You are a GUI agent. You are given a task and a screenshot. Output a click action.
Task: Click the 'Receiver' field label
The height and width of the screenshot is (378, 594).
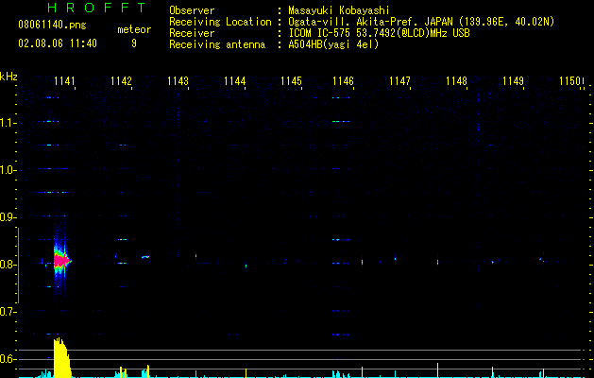tap(192, 33)
